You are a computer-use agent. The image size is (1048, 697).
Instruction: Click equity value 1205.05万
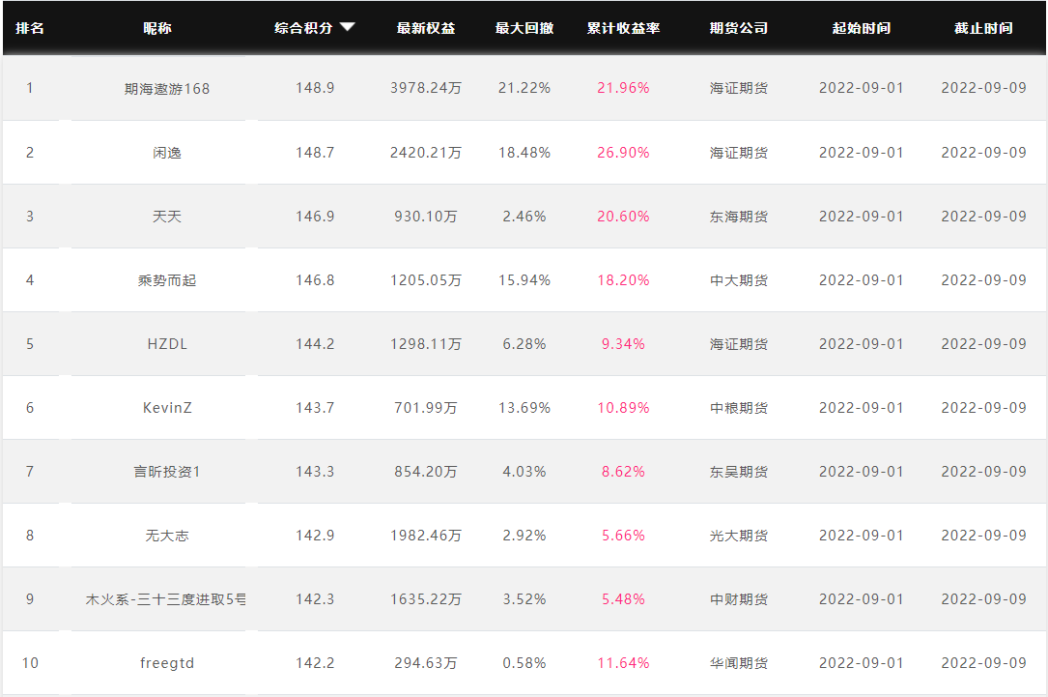coord(426,279)
